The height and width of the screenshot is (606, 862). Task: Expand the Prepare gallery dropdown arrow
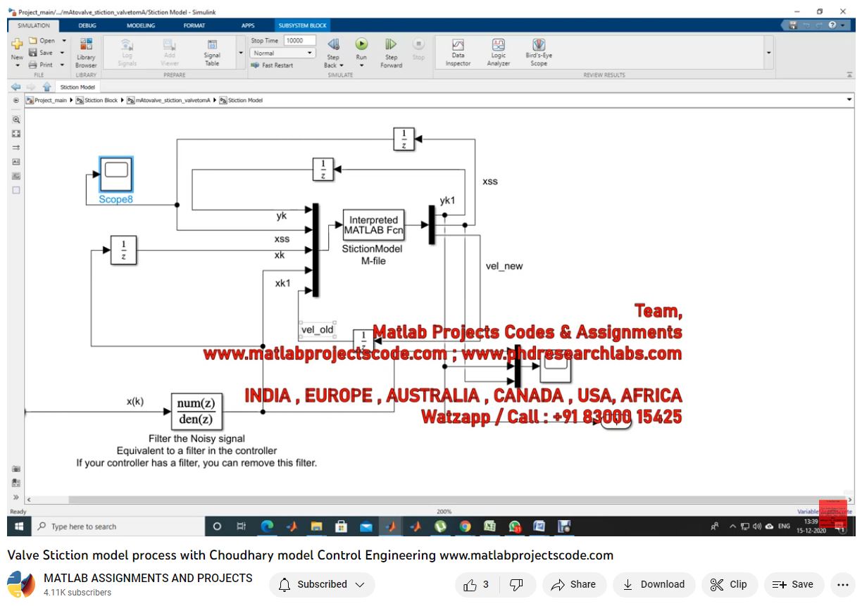point(241,53)
